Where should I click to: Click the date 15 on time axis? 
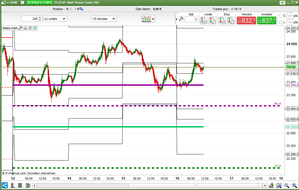(123, 178)
